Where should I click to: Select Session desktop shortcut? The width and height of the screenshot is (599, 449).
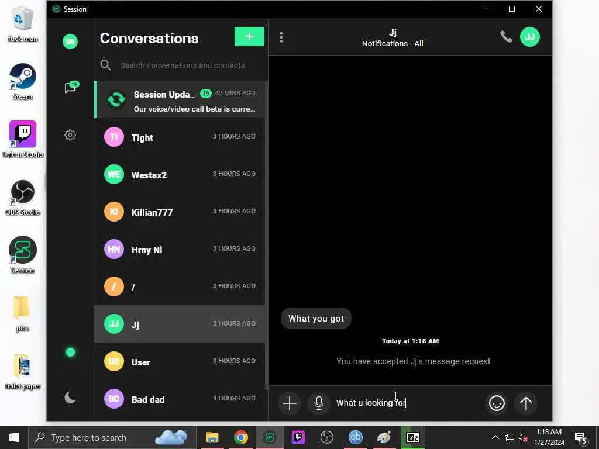coord(23,255)
